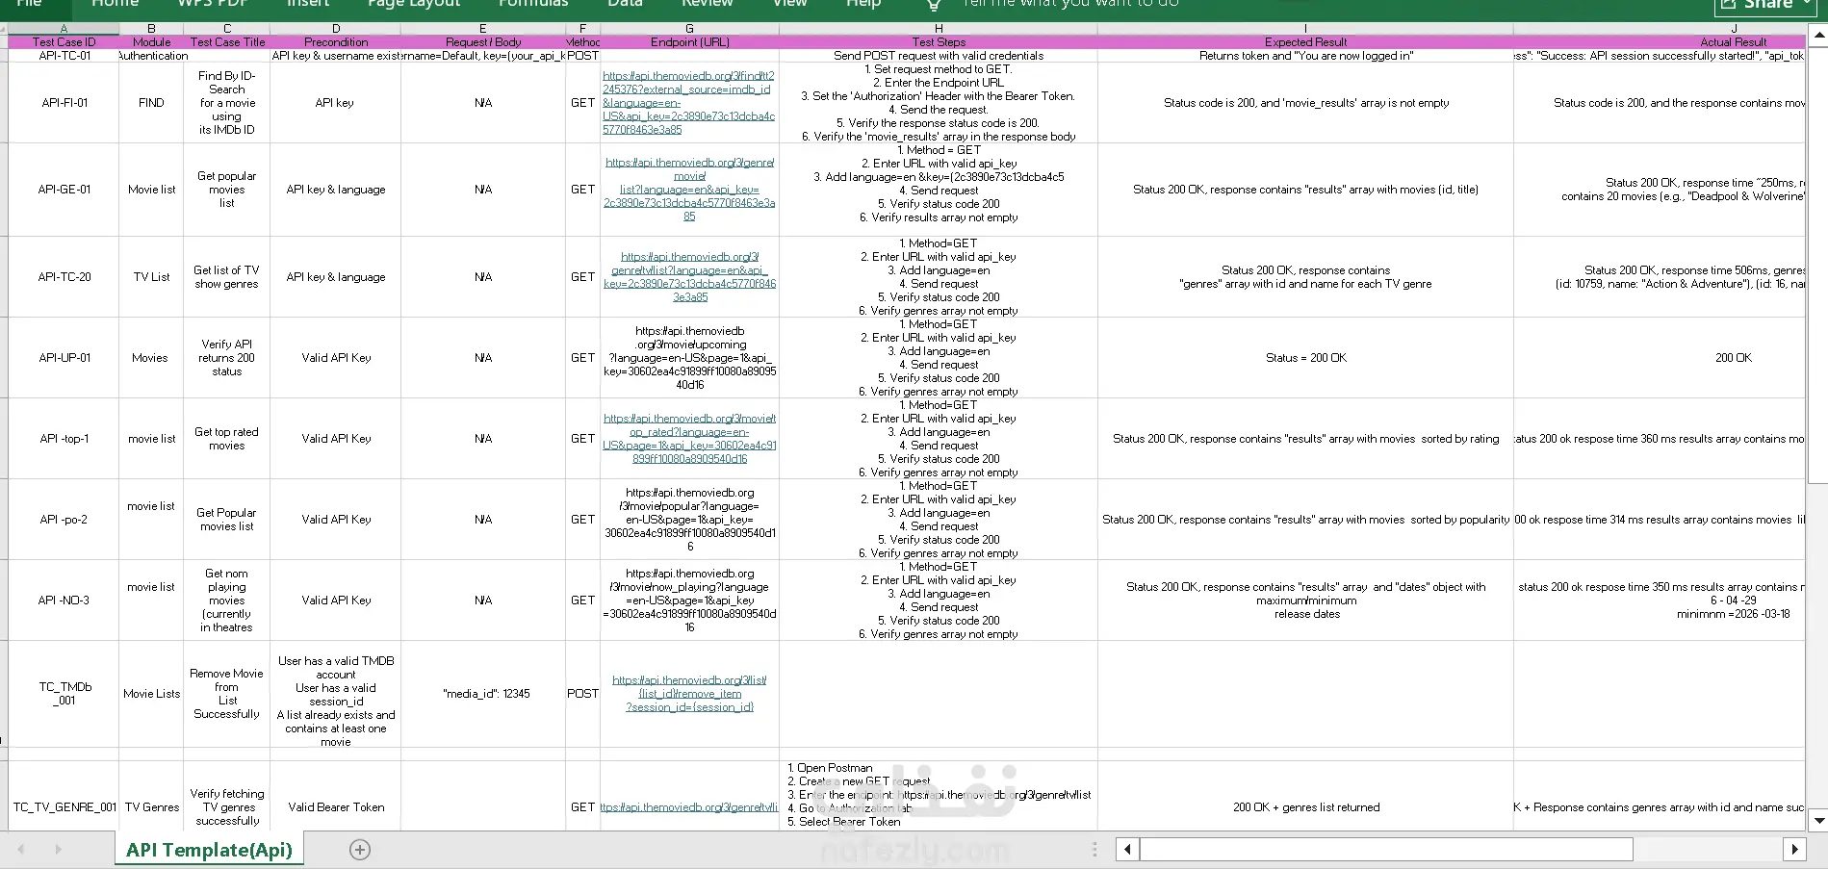Open the find tt2453762 endpoint URL link

click(689, 103)
